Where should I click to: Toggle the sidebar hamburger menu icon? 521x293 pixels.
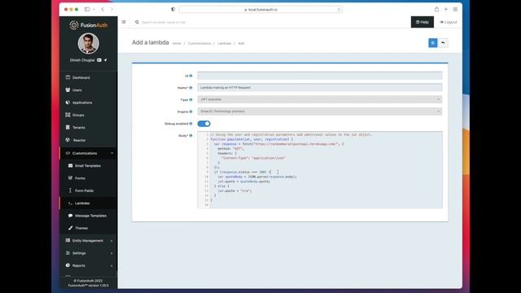pyautogui.click(x=124, y=22)
